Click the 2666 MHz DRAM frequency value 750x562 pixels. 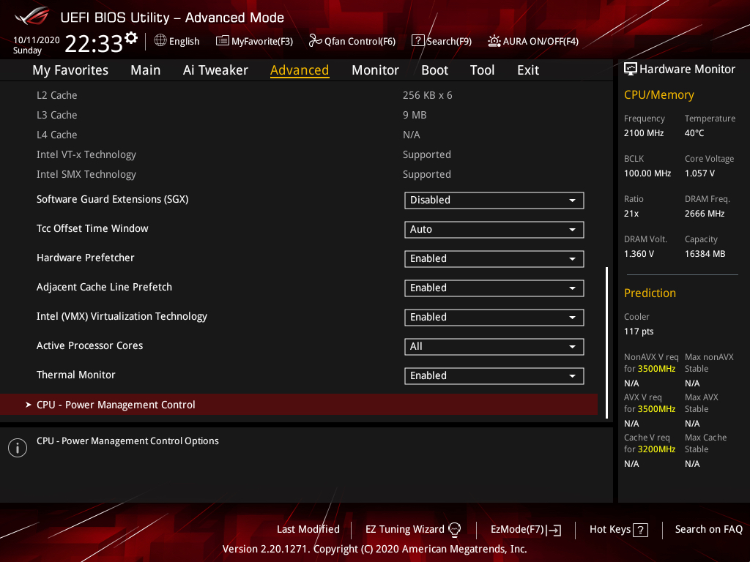pyautogui.click(x=704, y=214)
